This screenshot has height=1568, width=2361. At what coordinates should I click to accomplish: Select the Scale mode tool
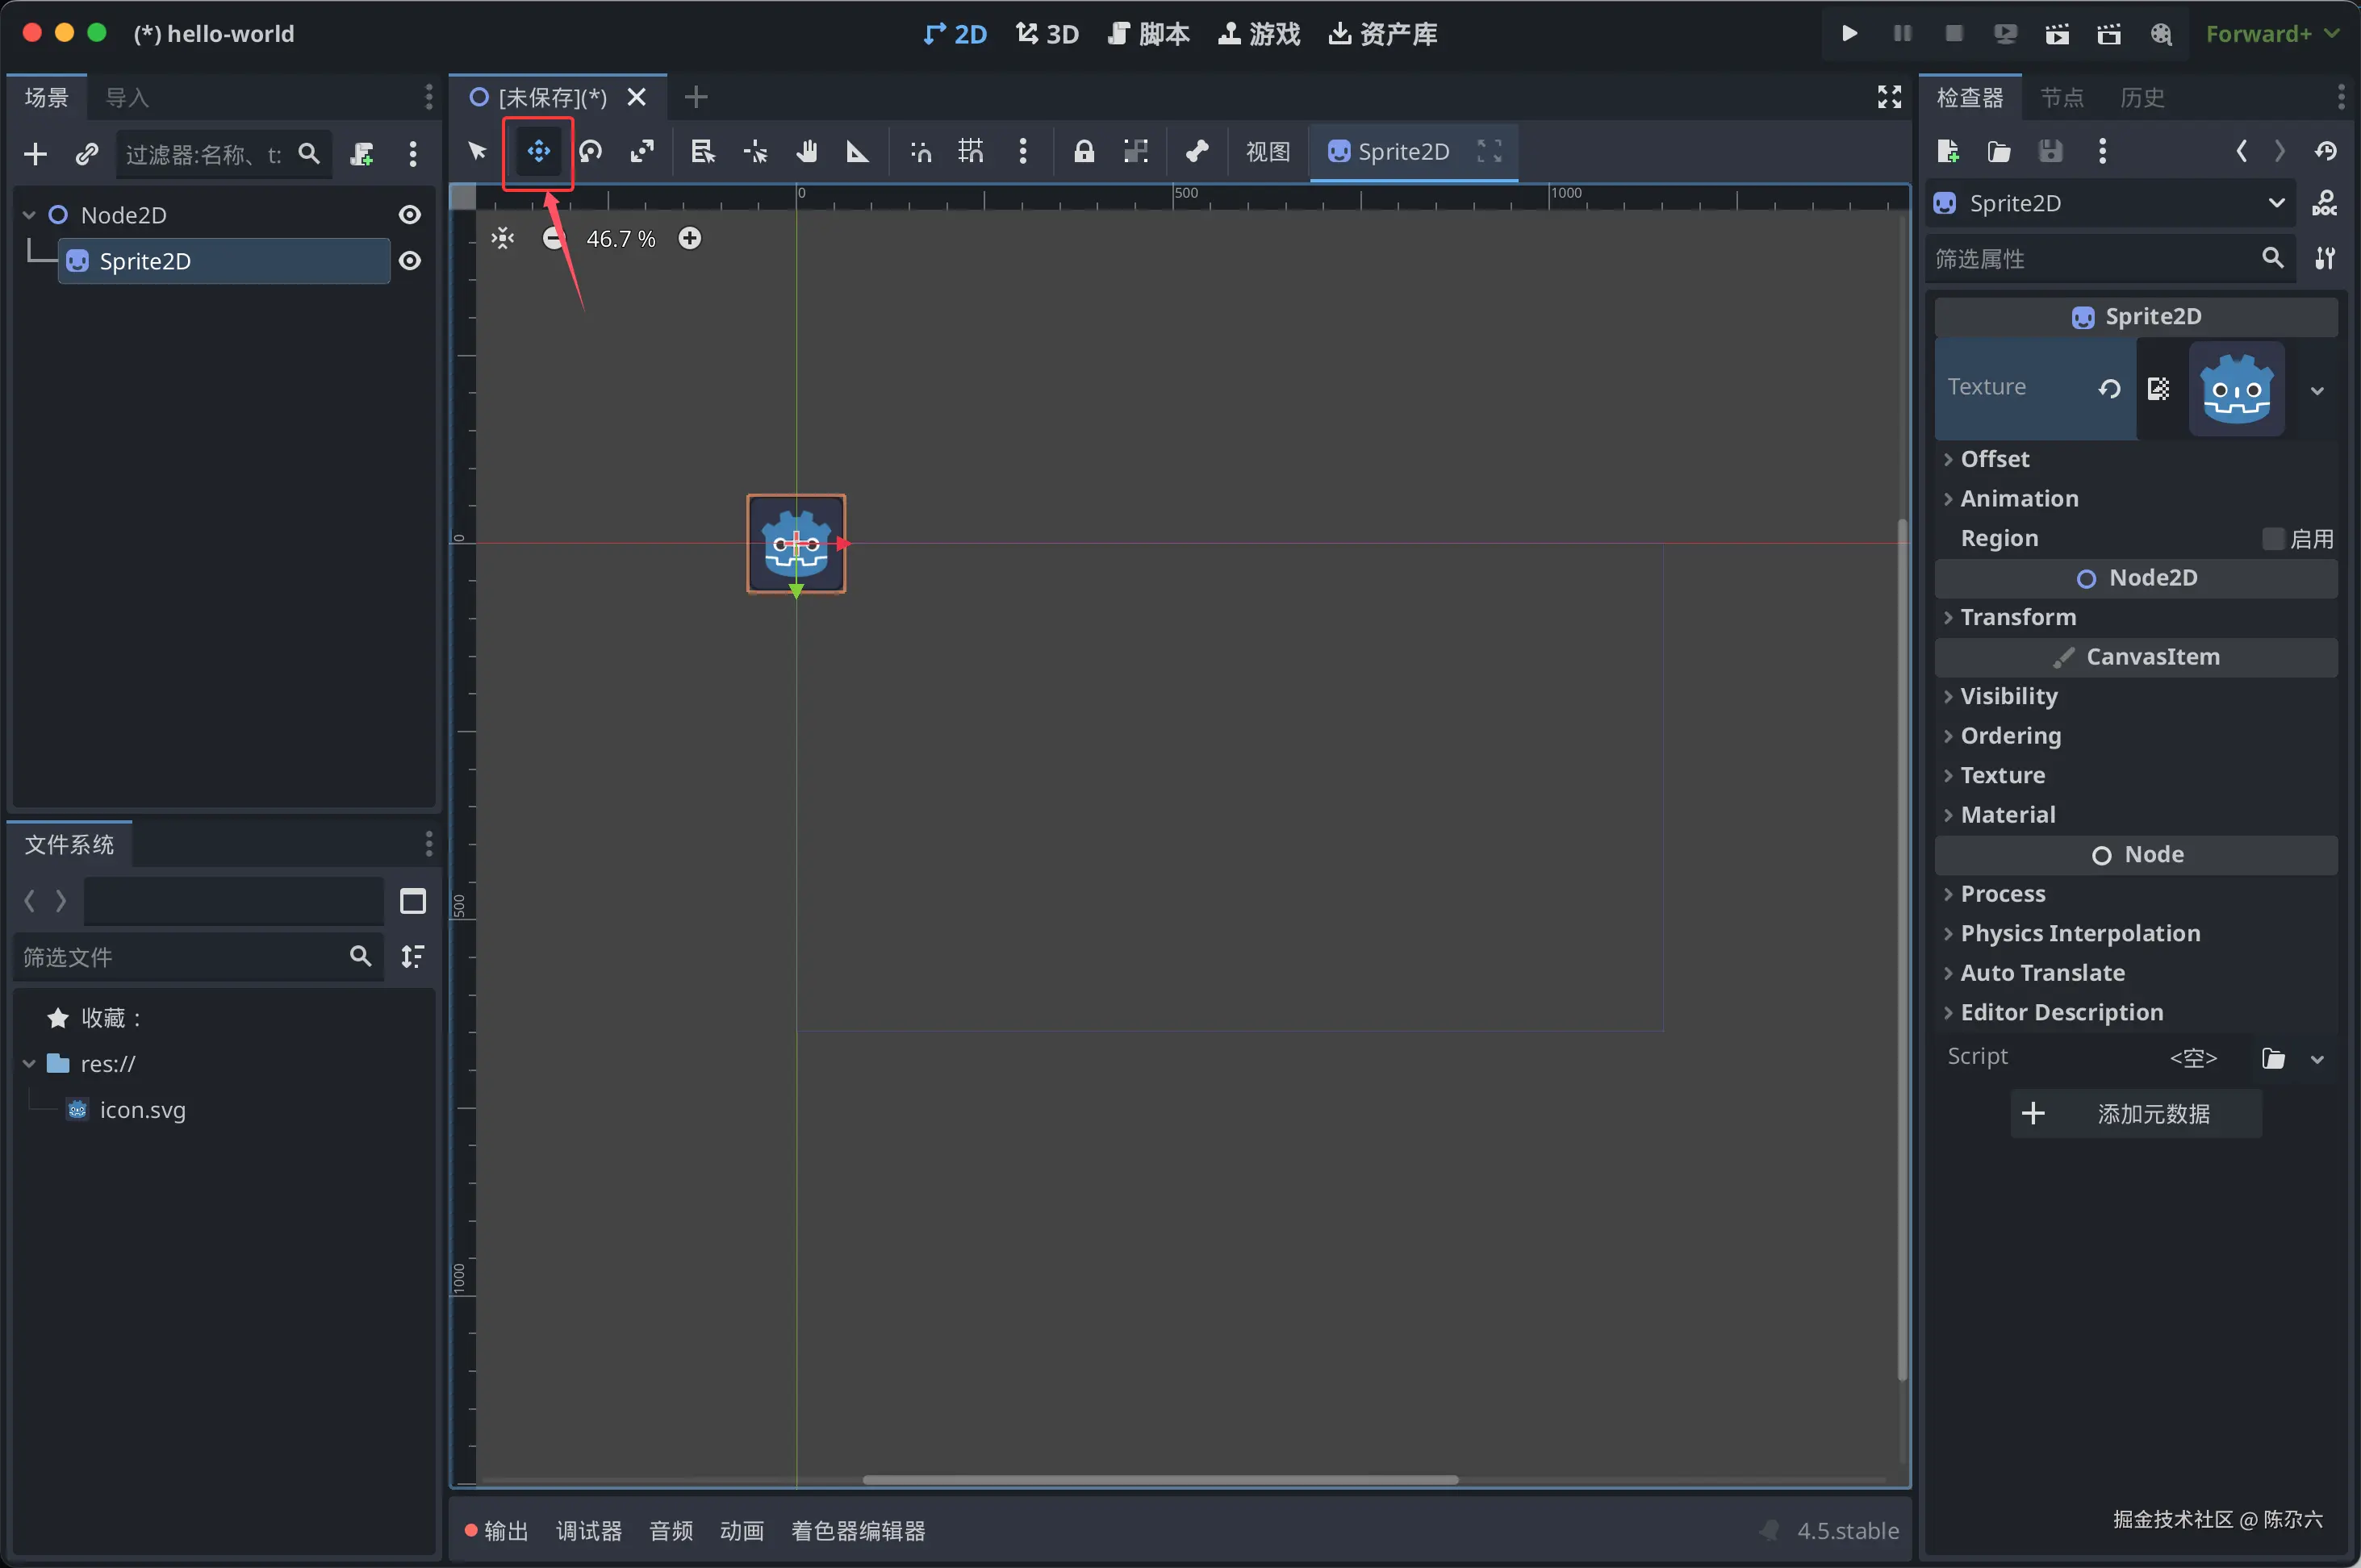(642, 152)
